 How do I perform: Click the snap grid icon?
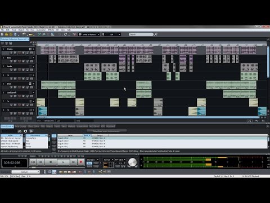pos(80,34)
